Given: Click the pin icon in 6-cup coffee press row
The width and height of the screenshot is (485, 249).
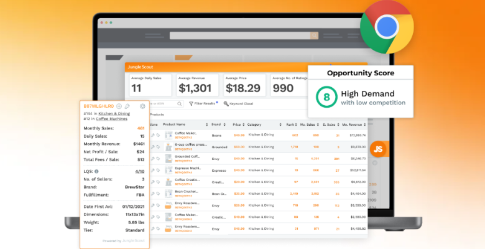Looking at the screenshot, I should click(153, 147).
